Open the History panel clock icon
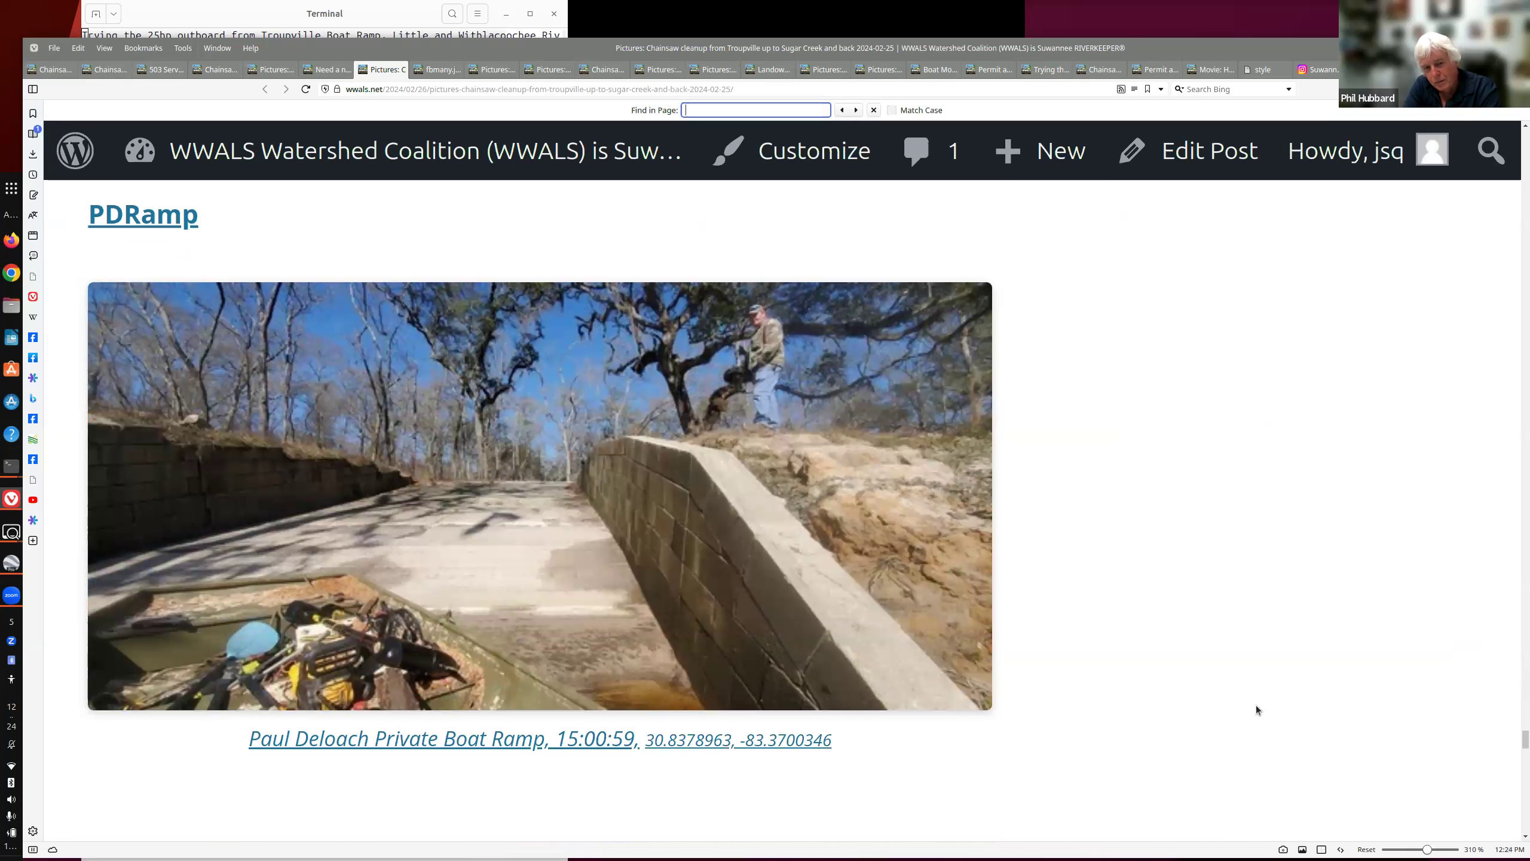 coord(33,175)
